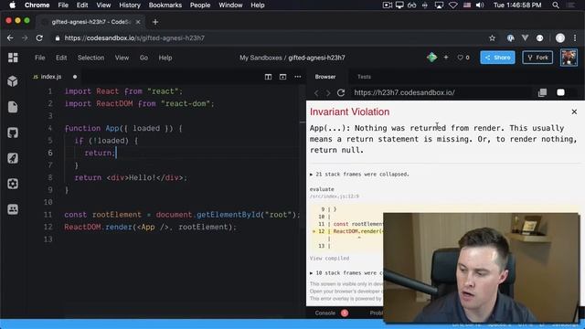
Task: Click the green CodeSandbox logo icon in header
Action: click(x=432, y=58)
